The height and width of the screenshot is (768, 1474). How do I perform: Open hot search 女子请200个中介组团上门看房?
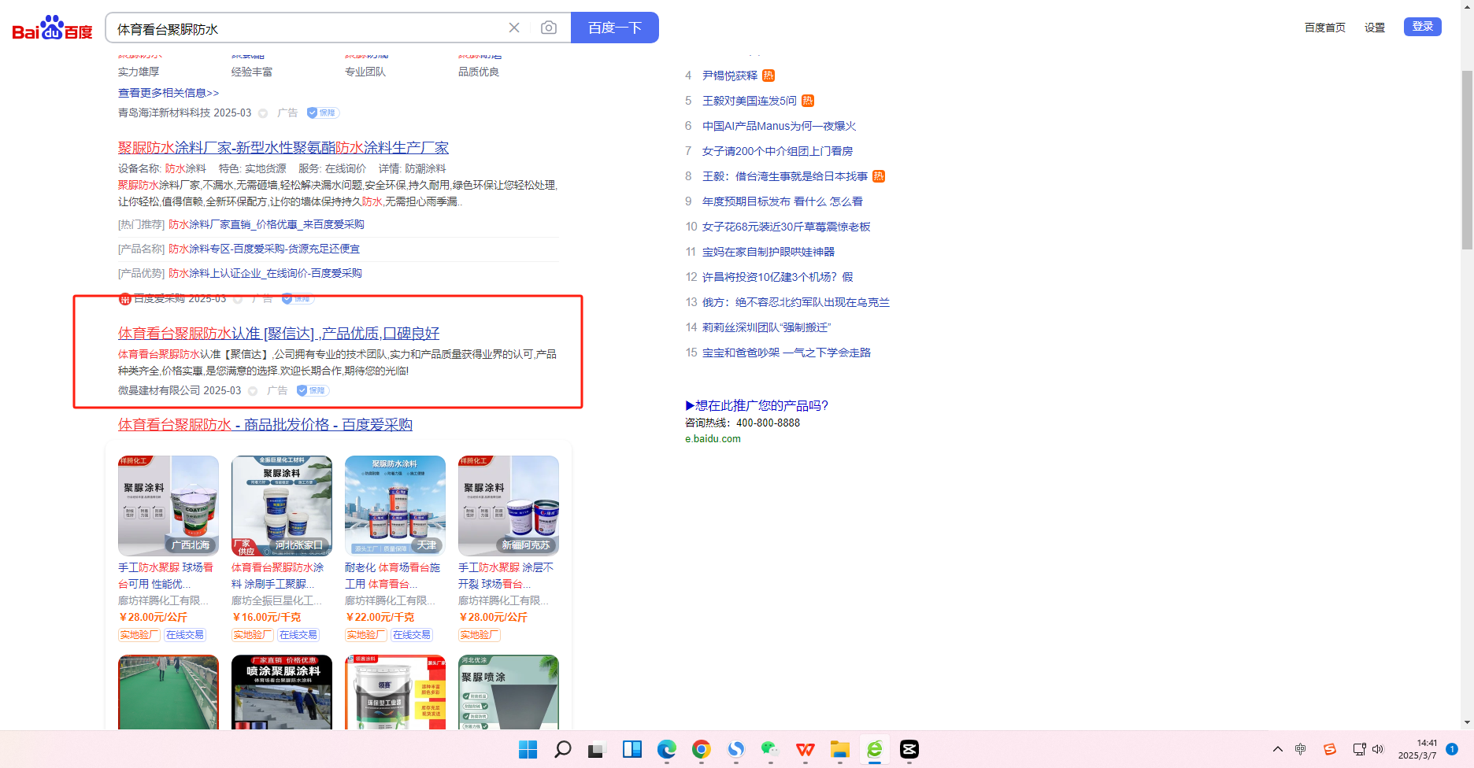[x=778, y=151]
